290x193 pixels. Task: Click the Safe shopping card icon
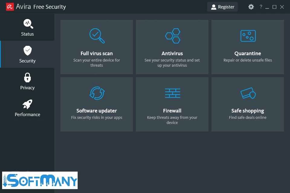click(248, 93)
